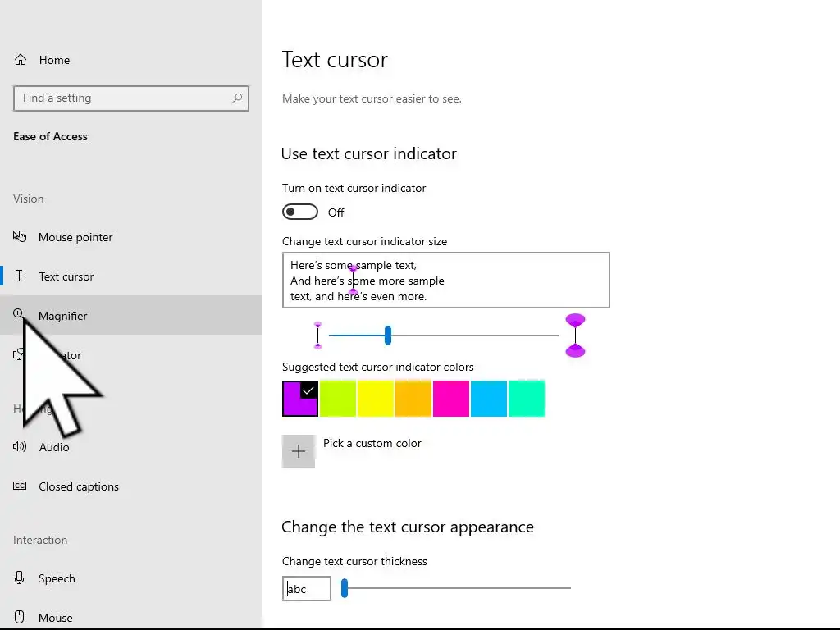This screenshot has width=840, height=630.
Task: Select the orange indicator color
Action: [413, 399]
